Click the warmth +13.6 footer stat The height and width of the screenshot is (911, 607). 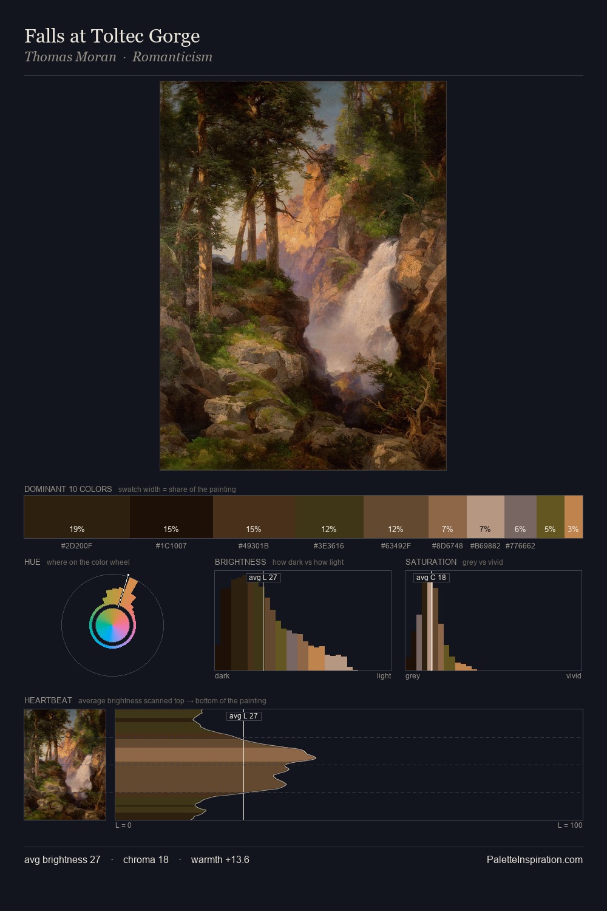click(220, 860)
